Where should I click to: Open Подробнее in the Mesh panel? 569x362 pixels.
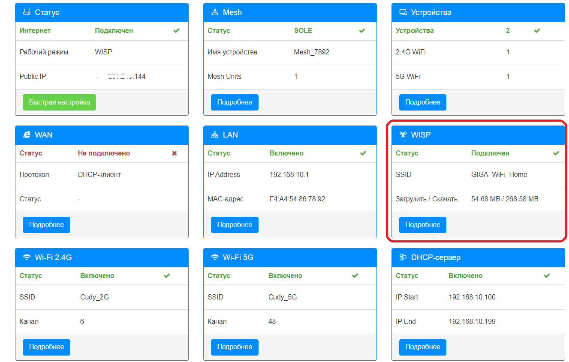pos(235,102)
